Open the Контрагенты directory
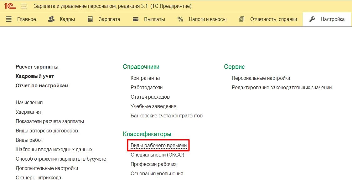Viewport: 352px width, 180px height. coord(145,78)
